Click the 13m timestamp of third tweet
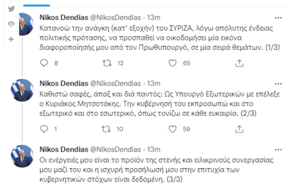The height and width of the screenshot is (187, 297). (x=154, y=150)
